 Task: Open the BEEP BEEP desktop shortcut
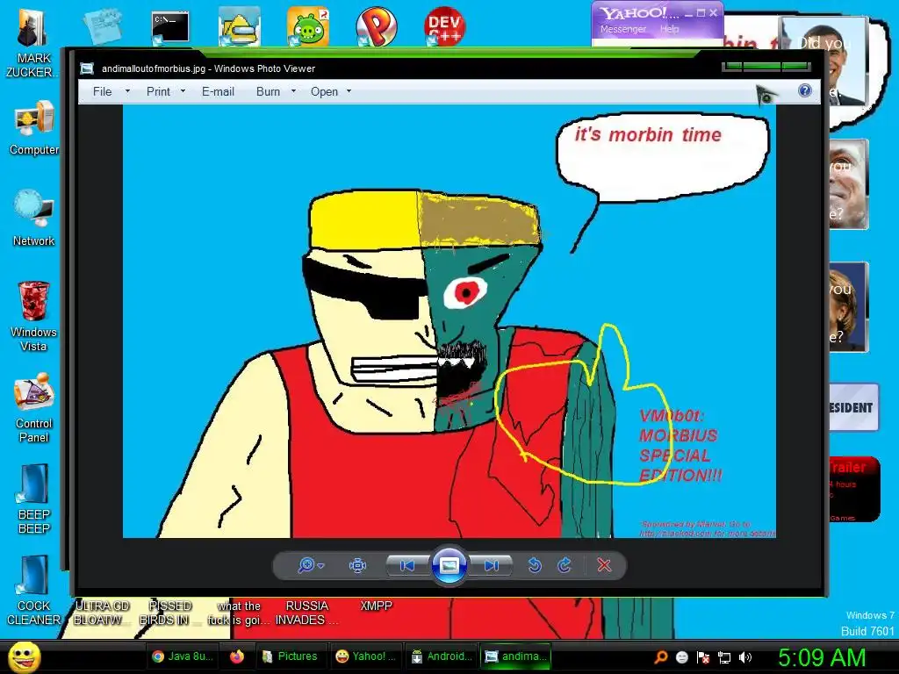(34, 499)
